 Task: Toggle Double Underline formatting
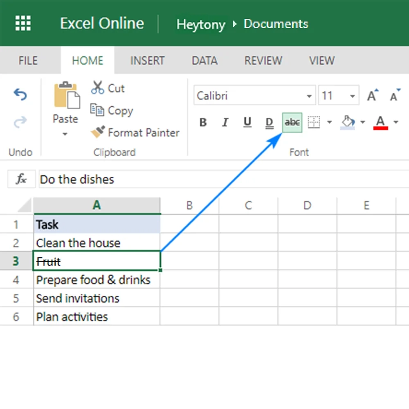(x=270, y=122)
